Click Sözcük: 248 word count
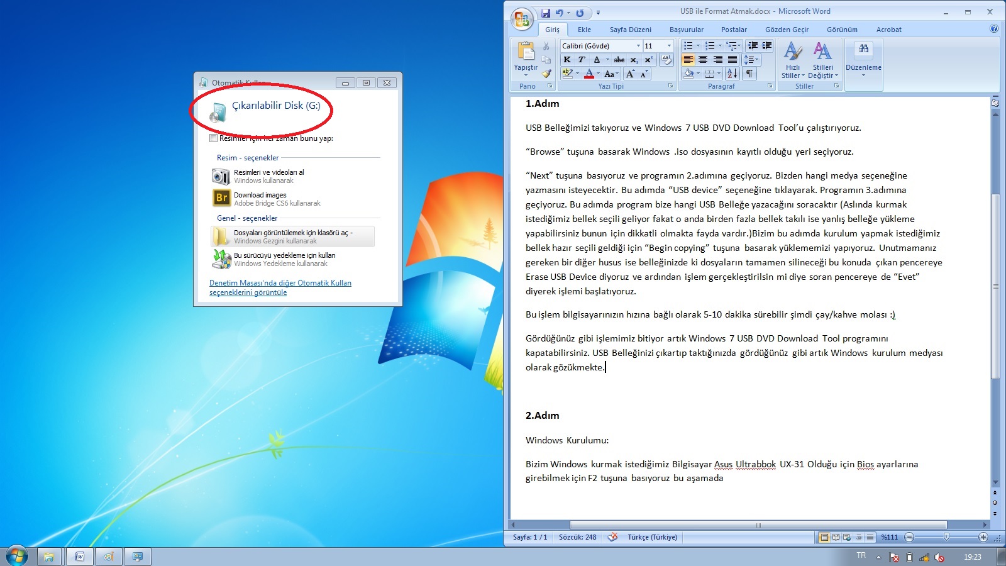The width and height of the screenshot is (1006, 566). pos(577,537)
